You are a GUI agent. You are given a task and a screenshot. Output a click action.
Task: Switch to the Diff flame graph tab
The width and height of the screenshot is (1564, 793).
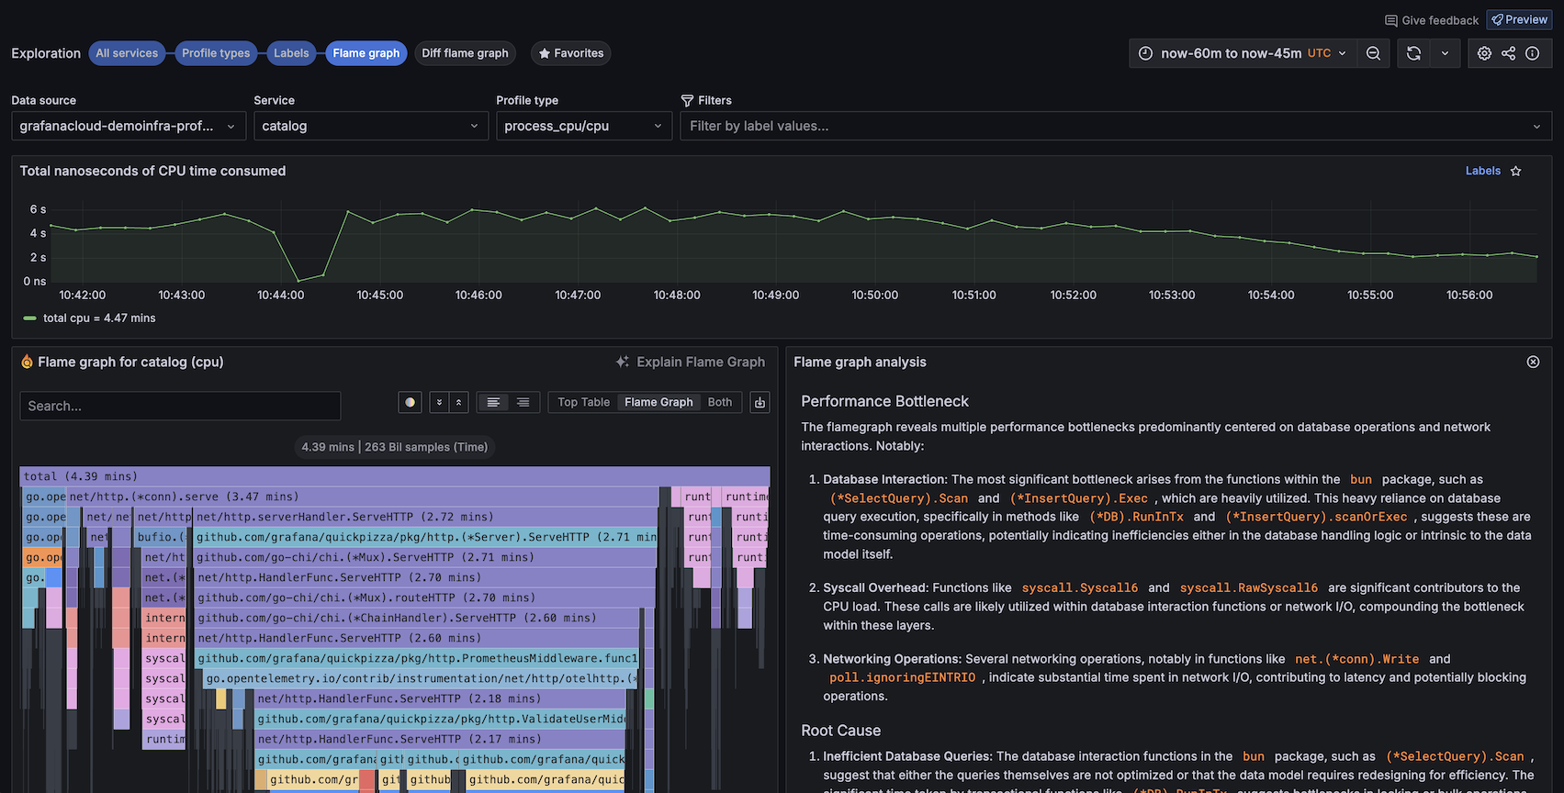[465, 53]
